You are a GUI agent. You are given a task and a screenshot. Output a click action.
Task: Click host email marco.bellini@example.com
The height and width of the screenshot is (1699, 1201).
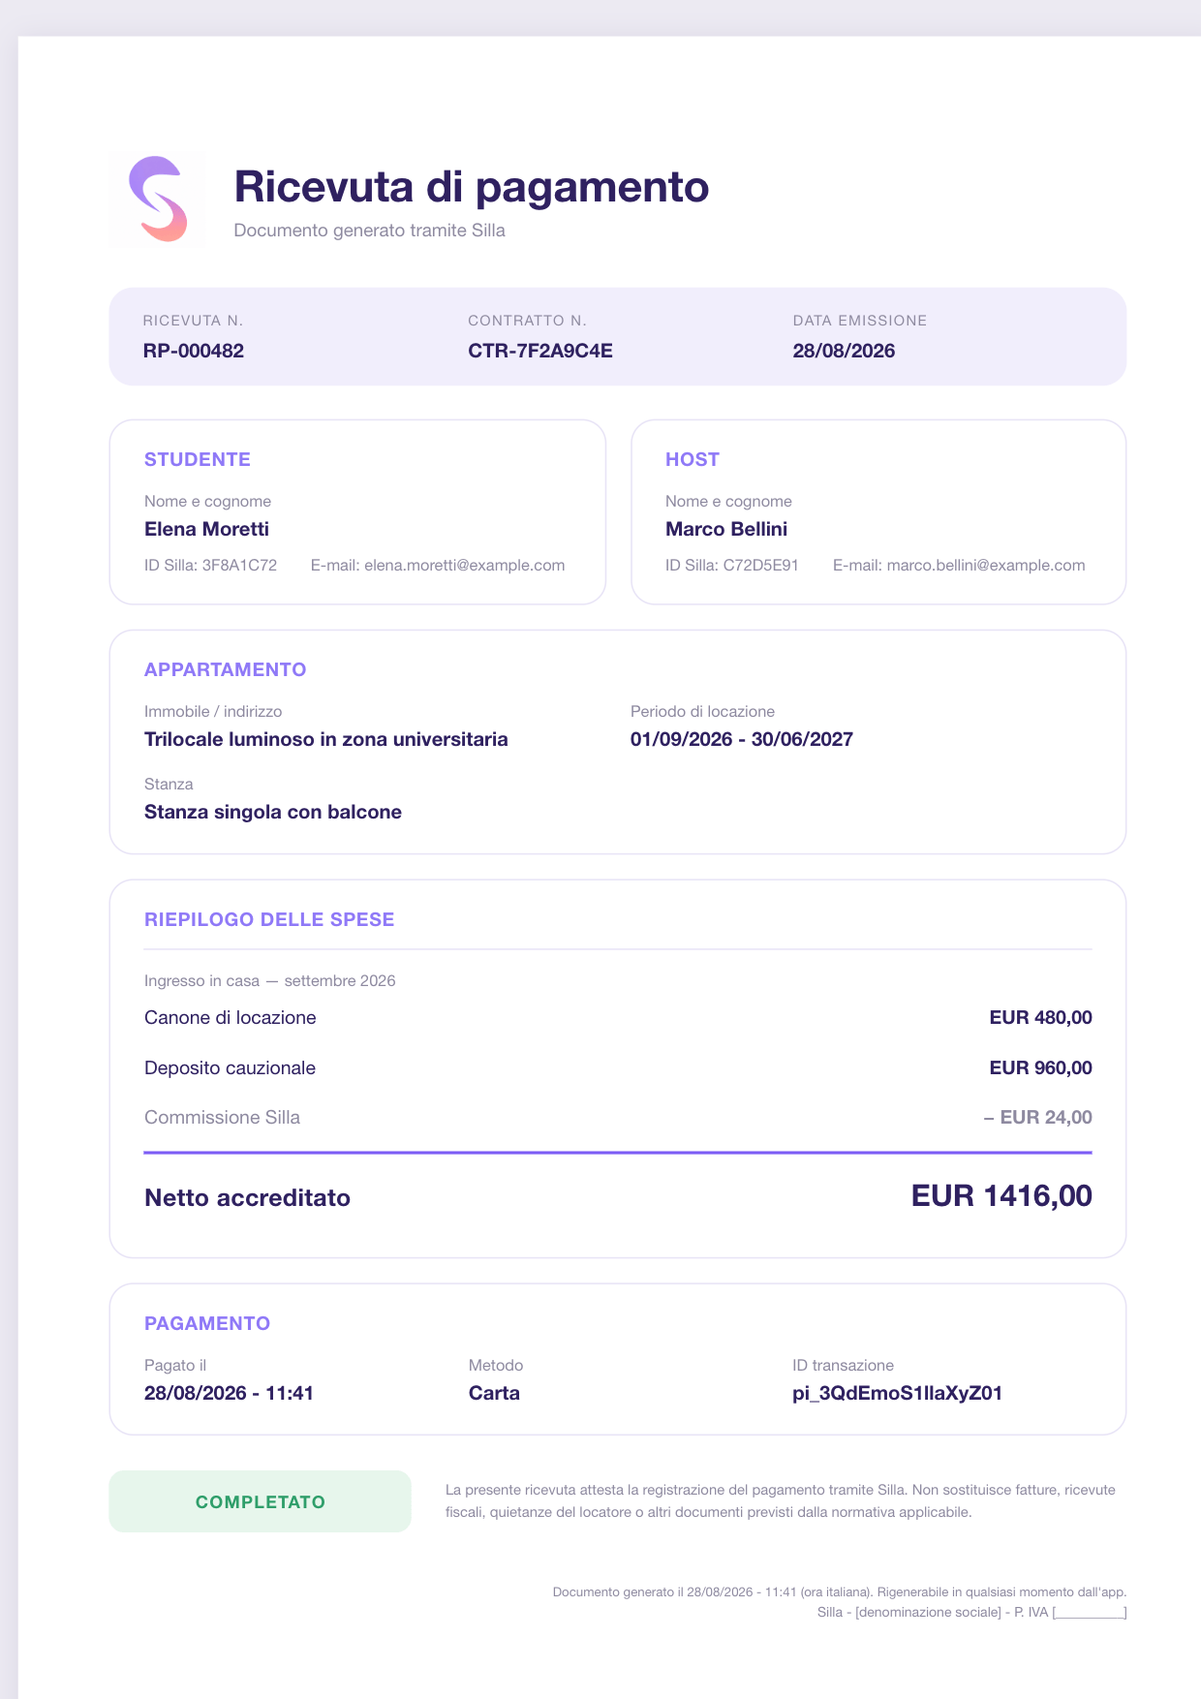click(x=986, y=565)
